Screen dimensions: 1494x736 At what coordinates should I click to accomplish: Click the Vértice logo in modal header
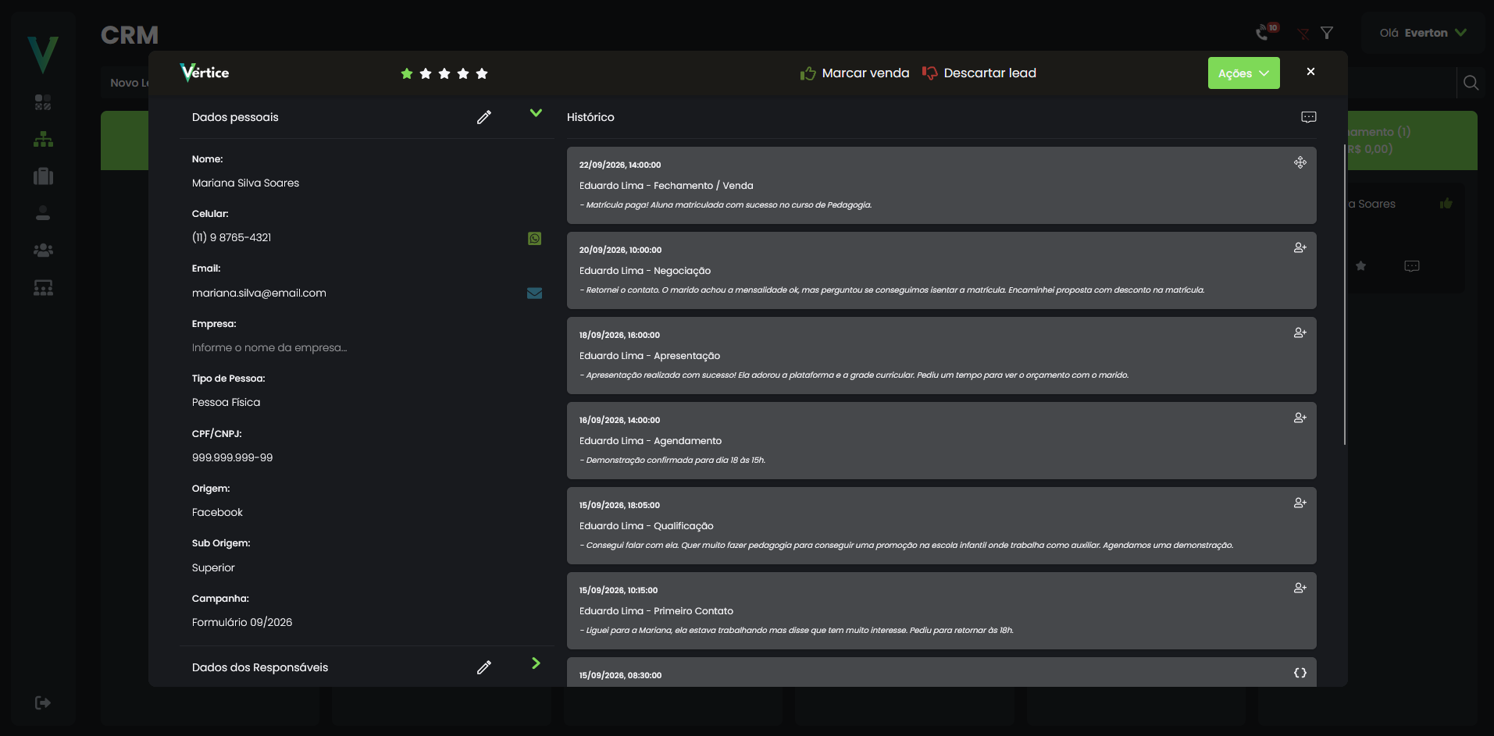click(205, 73)
